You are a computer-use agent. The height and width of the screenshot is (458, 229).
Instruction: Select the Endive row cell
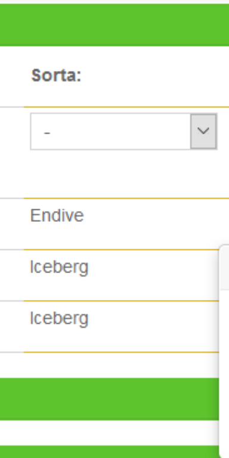pos(126,224)
